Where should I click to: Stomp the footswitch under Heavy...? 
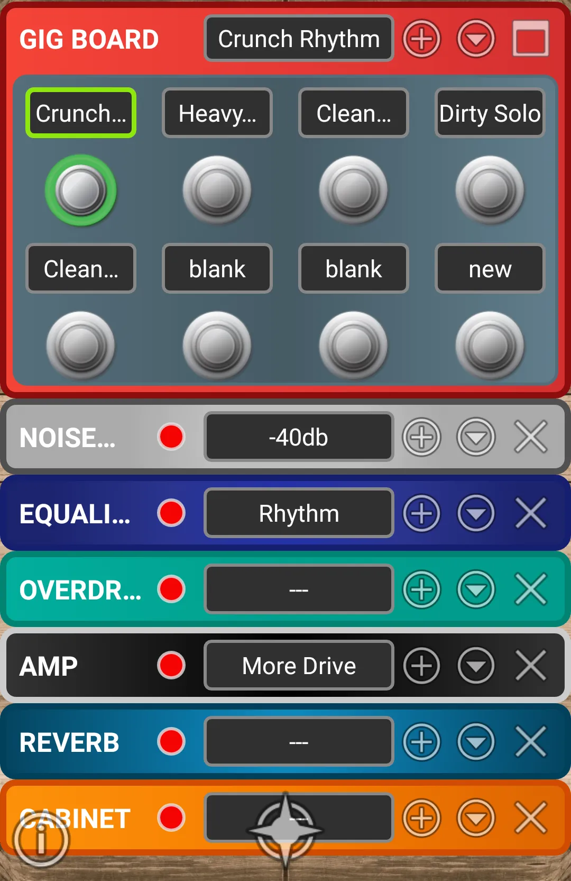coord(217,190)
